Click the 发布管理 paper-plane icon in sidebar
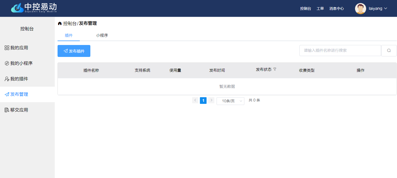The height and width of the screenshot is (178, 397). 7,94
